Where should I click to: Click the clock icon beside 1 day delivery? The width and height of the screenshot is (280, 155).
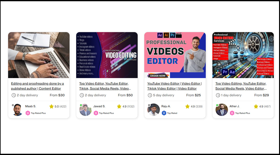(218, 95)
